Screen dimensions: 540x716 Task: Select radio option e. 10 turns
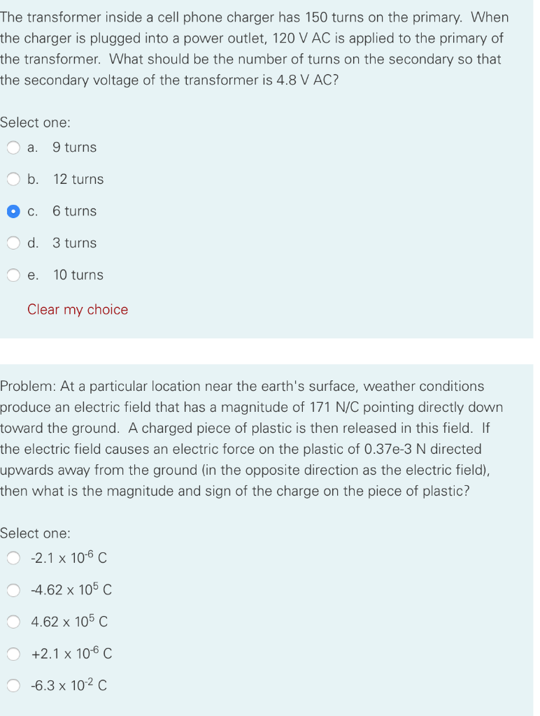pyautogui.click(x=13, y=275)
